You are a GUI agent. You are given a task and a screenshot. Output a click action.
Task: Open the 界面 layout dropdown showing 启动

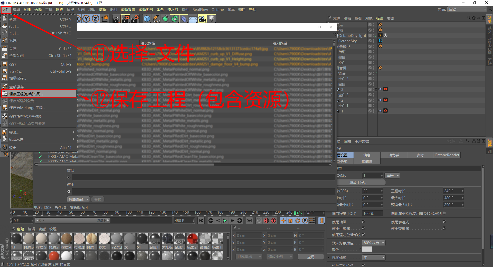tap(467, 9)
